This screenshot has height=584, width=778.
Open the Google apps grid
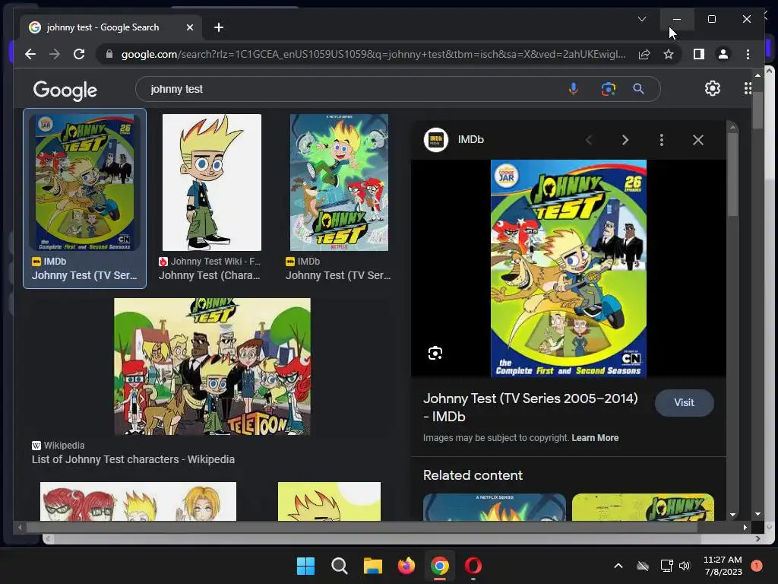point(748,88)
